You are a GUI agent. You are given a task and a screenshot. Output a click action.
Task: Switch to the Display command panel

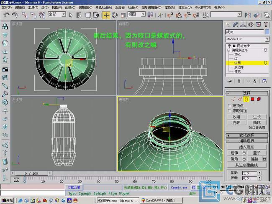click(x=259, y=25)
